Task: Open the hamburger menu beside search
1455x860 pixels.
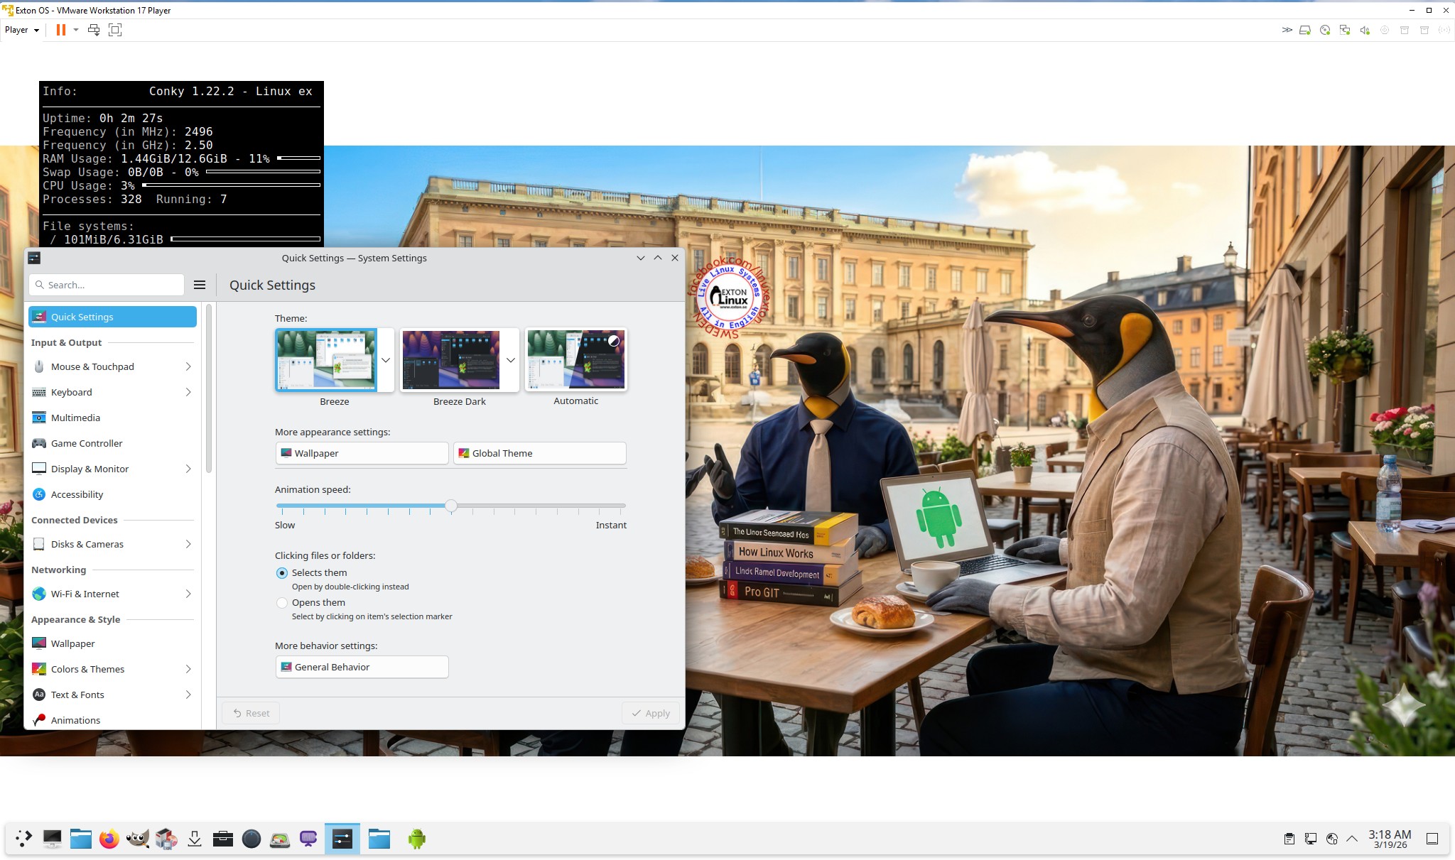Action: point(200,285)
